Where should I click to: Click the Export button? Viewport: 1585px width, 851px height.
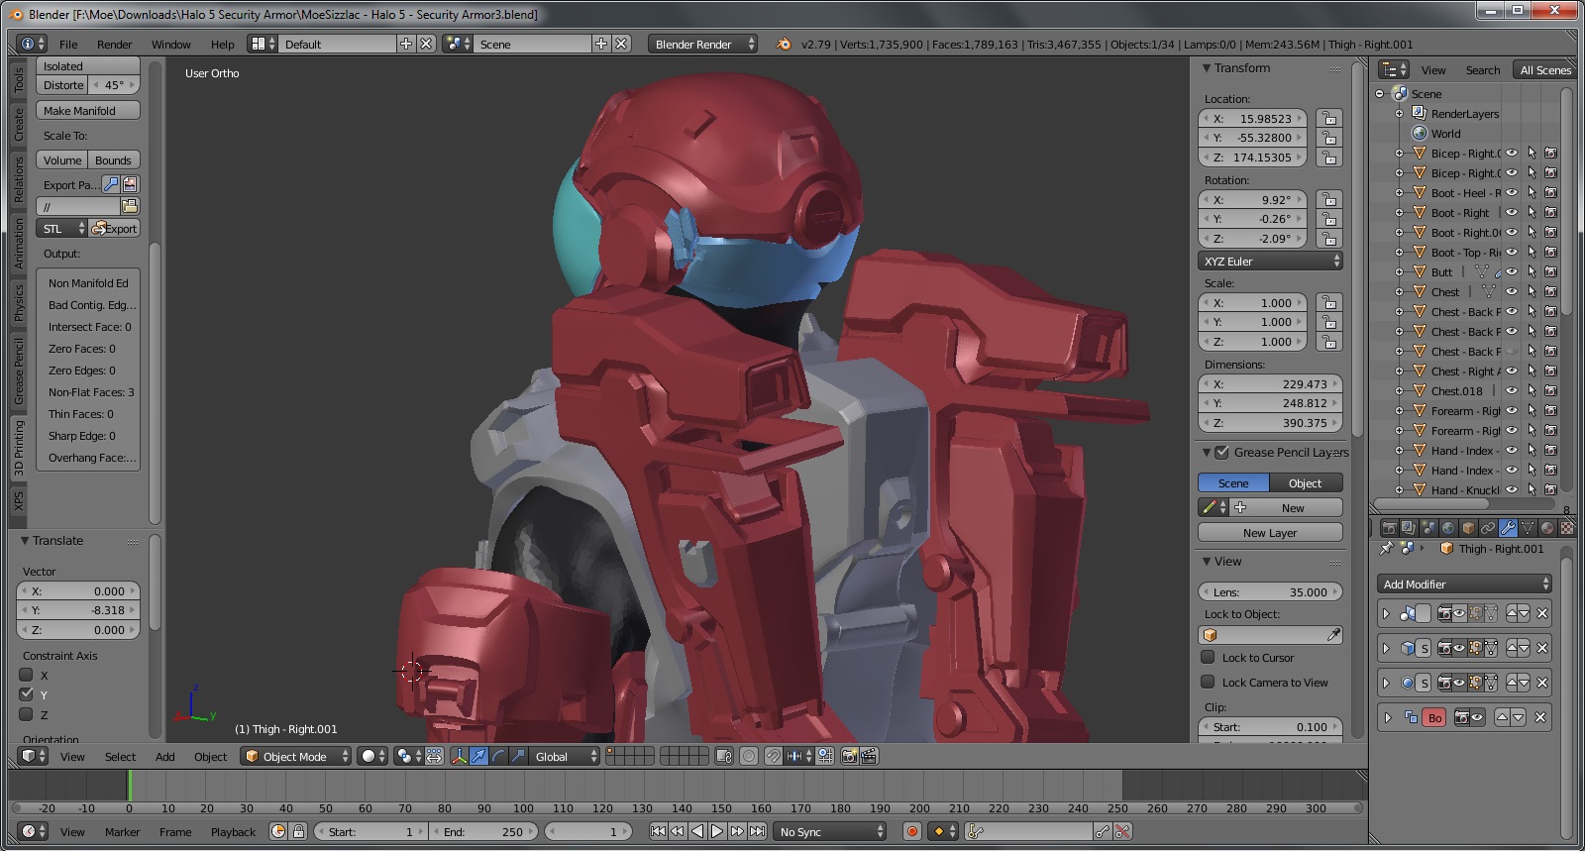[x=114, y=228]
